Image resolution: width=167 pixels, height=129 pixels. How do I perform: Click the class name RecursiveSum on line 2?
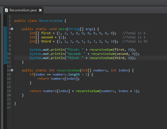click(x=51, y=21)
